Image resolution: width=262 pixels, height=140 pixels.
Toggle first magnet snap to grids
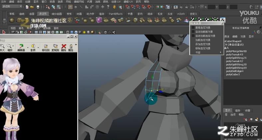pos(128,7)
